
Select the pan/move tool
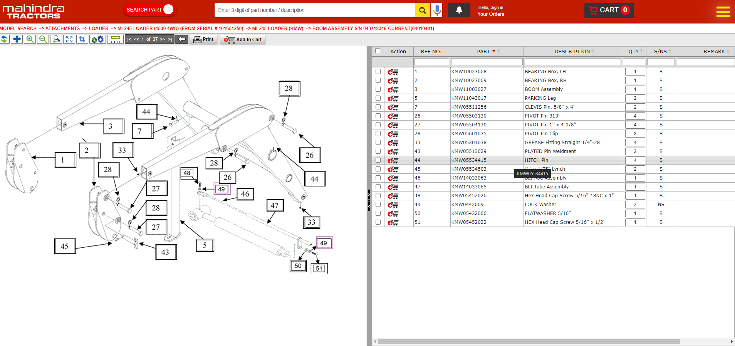(17, 39)
